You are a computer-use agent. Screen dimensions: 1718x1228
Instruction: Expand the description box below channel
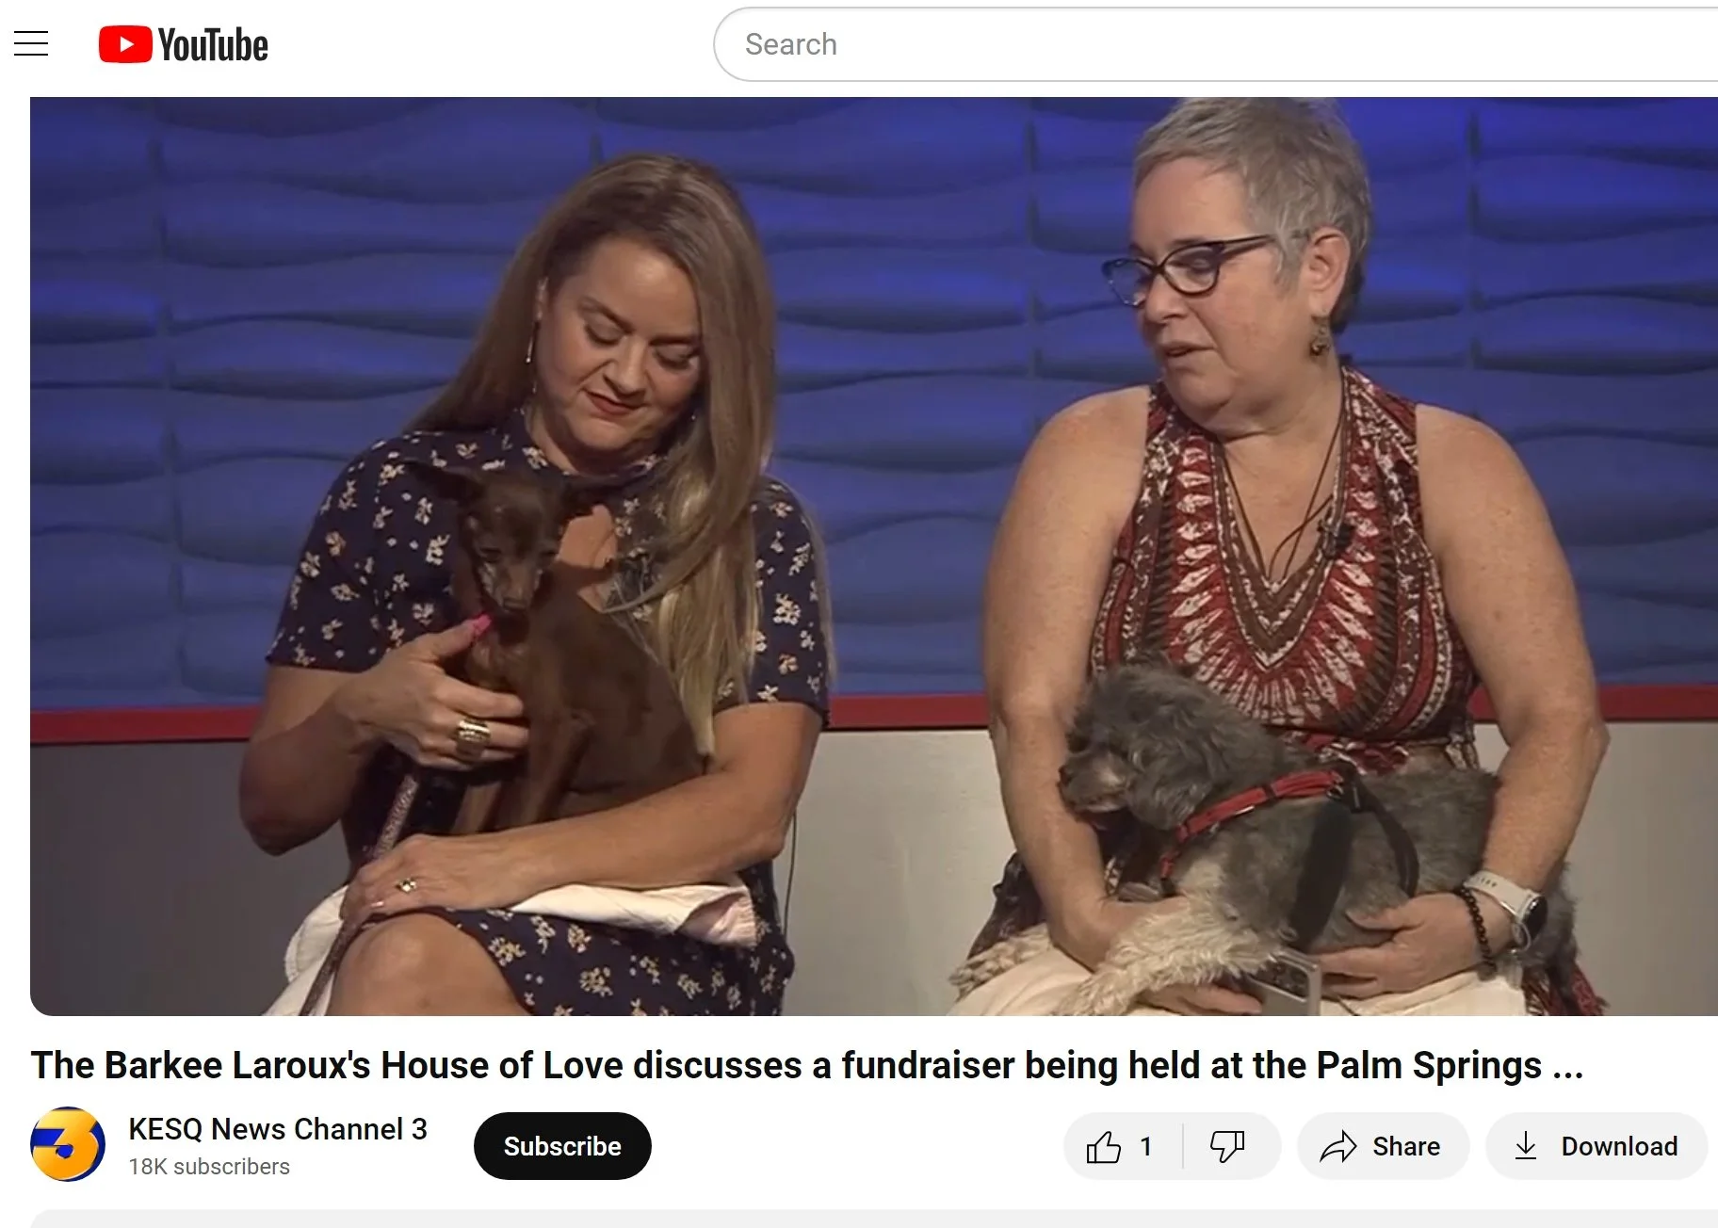point(874,1219)
